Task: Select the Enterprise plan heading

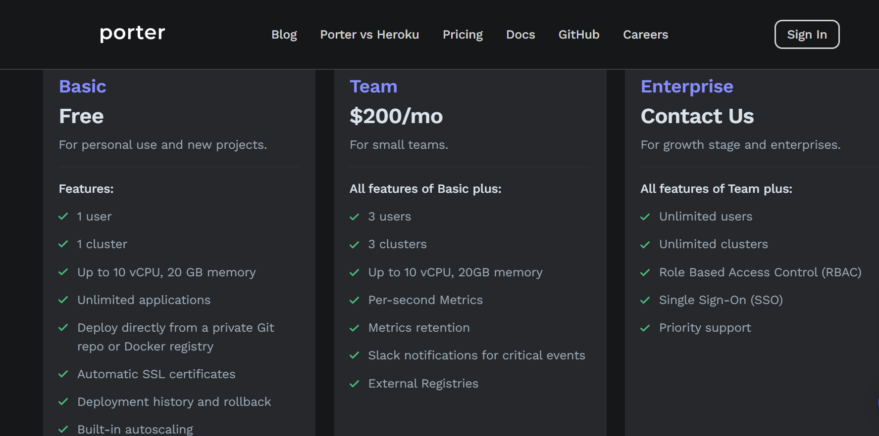Action: click(687, 87)
